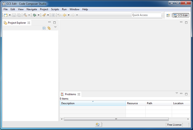
Task: Click the Debug bug icon
Action: coord(35,15)
